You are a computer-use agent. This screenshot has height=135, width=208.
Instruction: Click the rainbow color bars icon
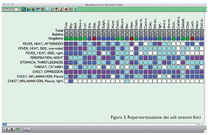[42, 9]
